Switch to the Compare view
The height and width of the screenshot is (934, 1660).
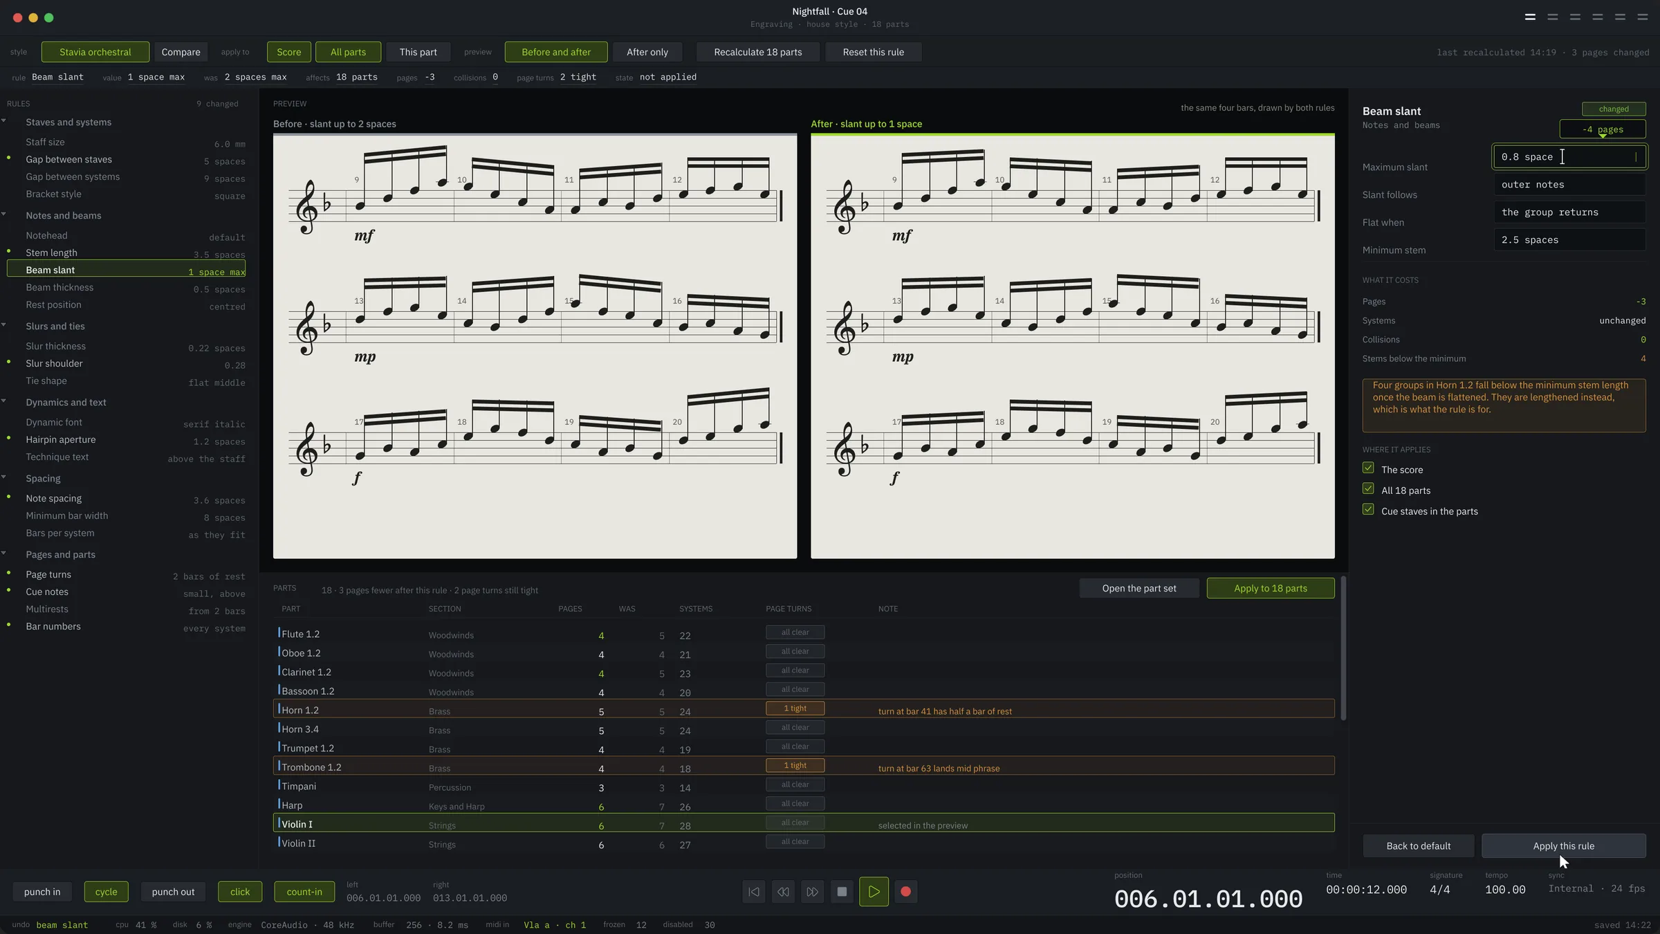[181, 52]
